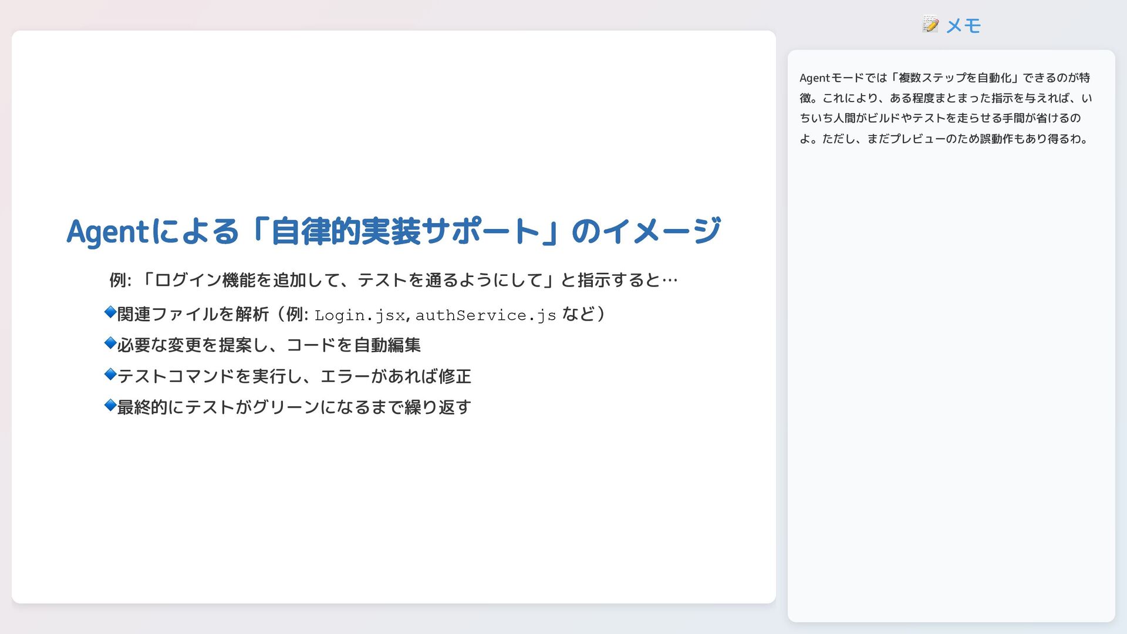Click the メモ heading label
This screenshot has width=1127, height=634.
[x=963, y=26]
